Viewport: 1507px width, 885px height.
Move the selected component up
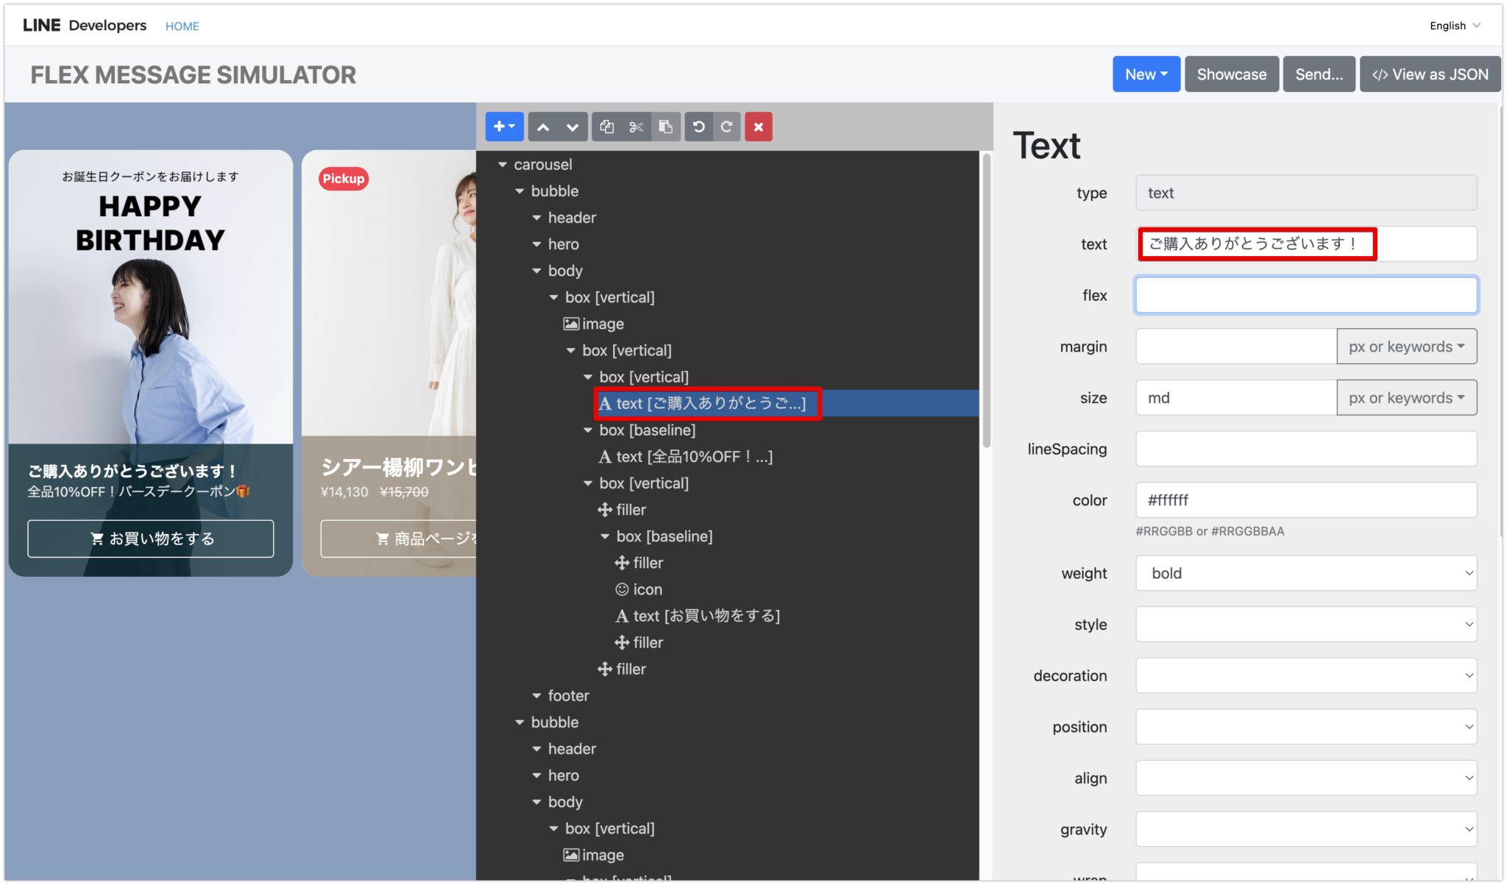pos(543,127)
